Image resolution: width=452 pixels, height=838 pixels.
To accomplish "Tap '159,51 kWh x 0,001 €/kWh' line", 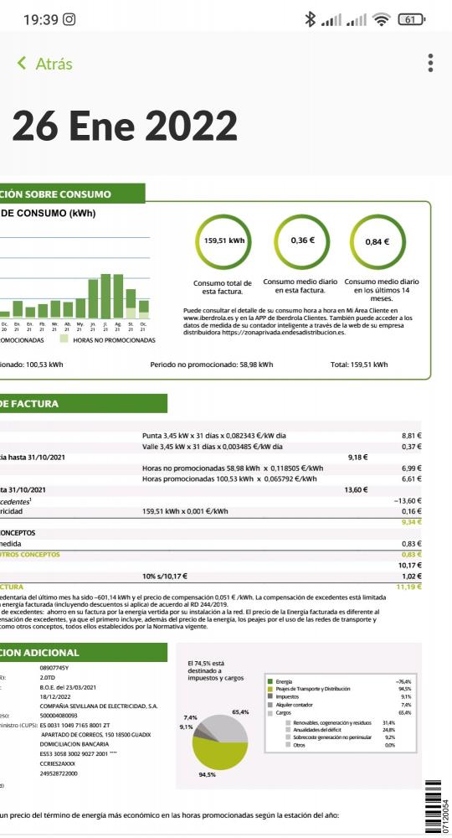I will (x=185, y=511).
